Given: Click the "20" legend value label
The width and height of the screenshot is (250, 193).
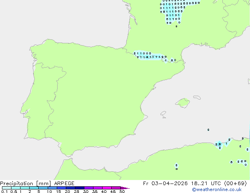Looking at the screenshot, I should click(x=67, y=191).
